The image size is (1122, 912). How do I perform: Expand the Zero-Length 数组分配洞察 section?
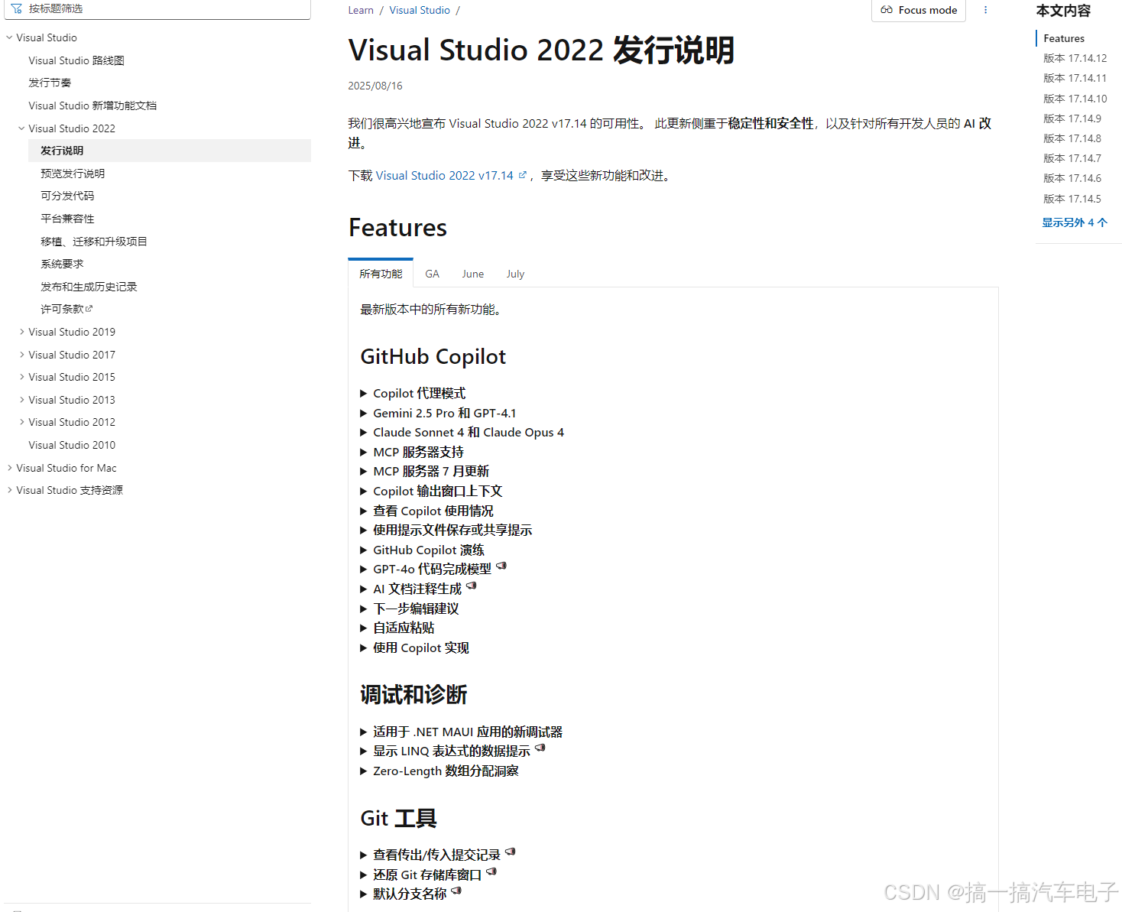(x=439, y=771)
